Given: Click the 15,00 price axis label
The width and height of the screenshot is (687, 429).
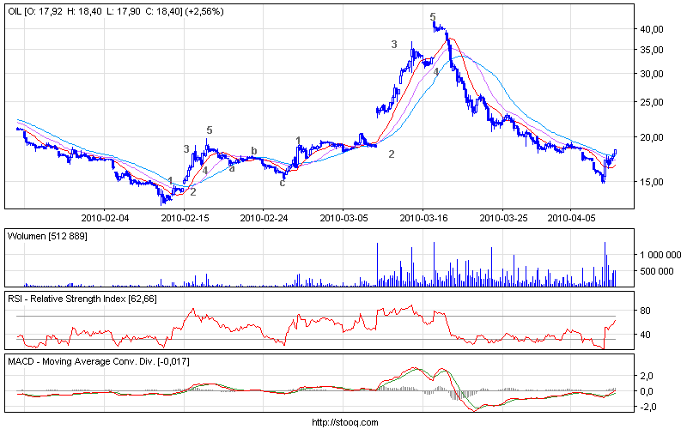Looking at the screenshot, I should (x=653, y=182).
